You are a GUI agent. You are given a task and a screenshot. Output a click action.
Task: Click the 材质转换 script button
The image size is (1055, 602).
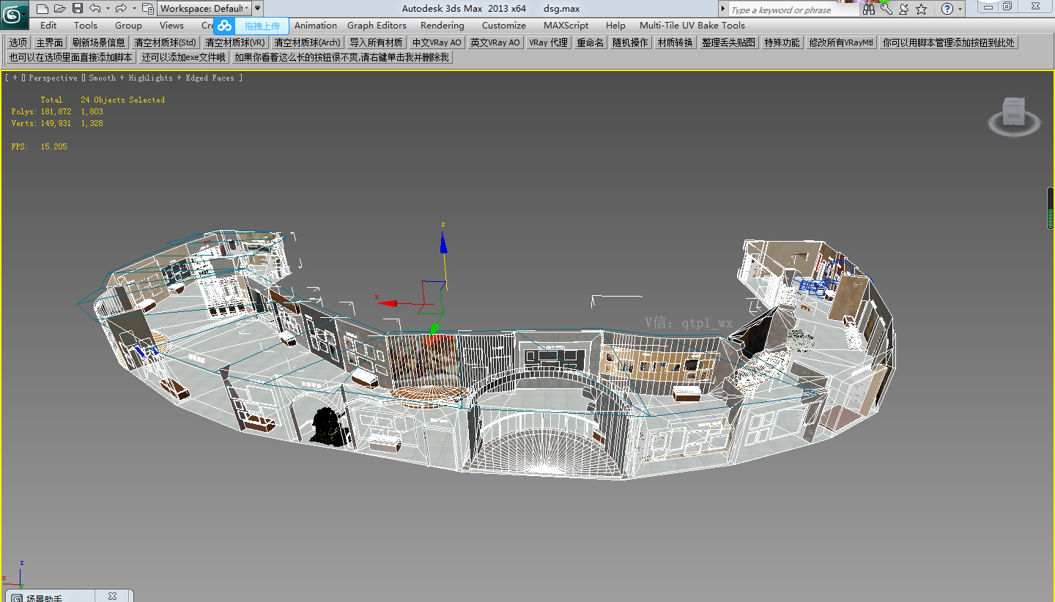(674, 42)
